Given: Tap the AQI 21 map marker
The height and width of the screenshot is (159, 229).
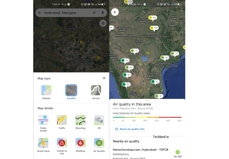Looking at the screenshot, I should tap(127, 75).
